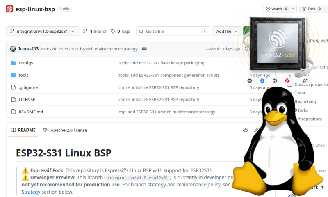This screenshot has width=328, height=197.
Task: Open the 0 watching link
Action: pyautogui.click(x=305, y=101)
